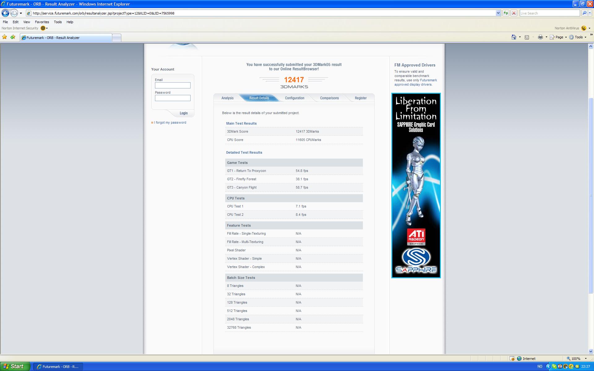The height and width of the screenshot is (371, 594).
Task: Open the View menu
Action: pos(27,22)
